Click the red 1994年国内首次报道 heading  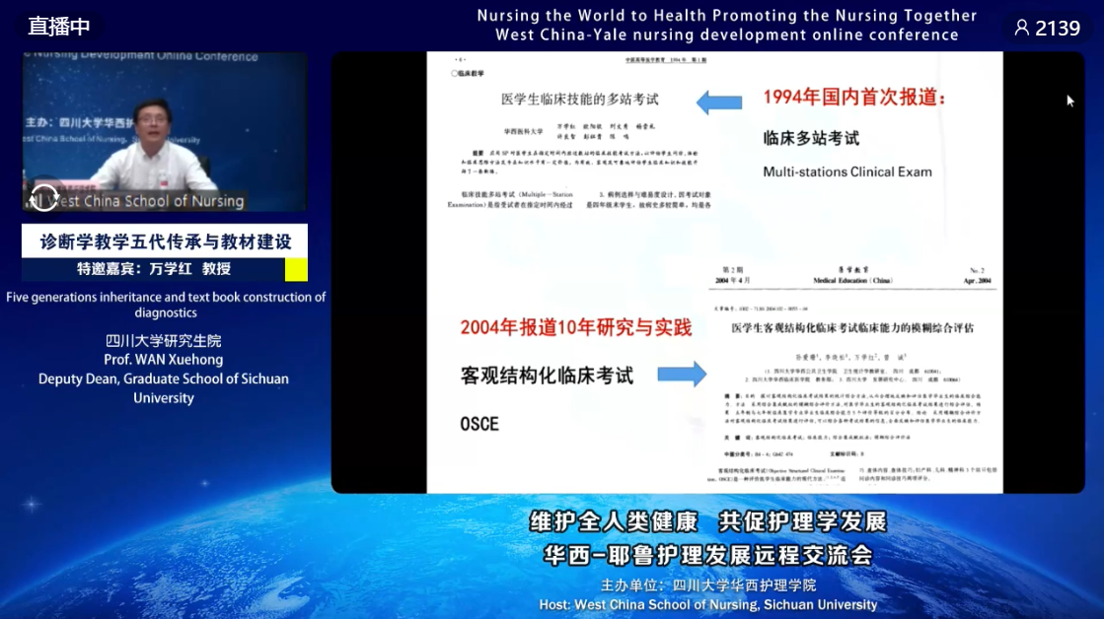pos(854,98)
